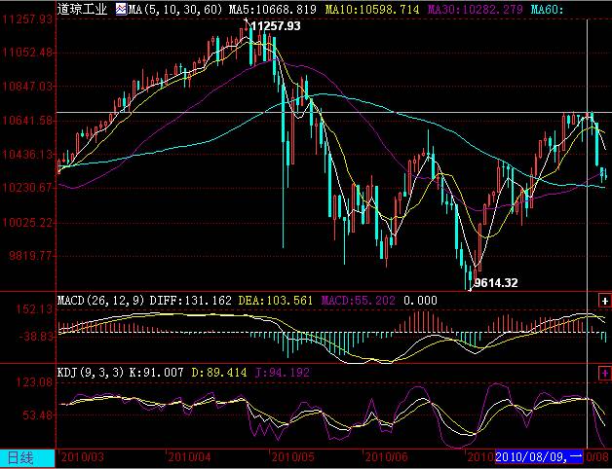Click the -38.83 MACD axis label
The image size is (612, 469).
[35, 336]
